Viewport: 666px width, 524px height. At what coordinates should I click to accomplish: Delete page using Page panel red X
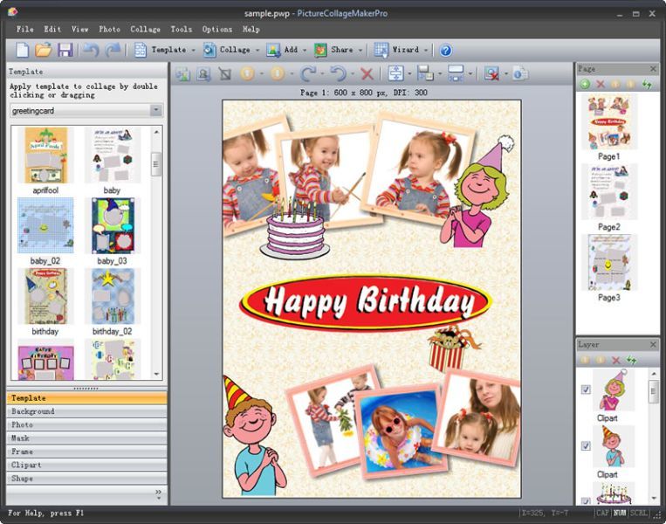[x=601, y=84]
